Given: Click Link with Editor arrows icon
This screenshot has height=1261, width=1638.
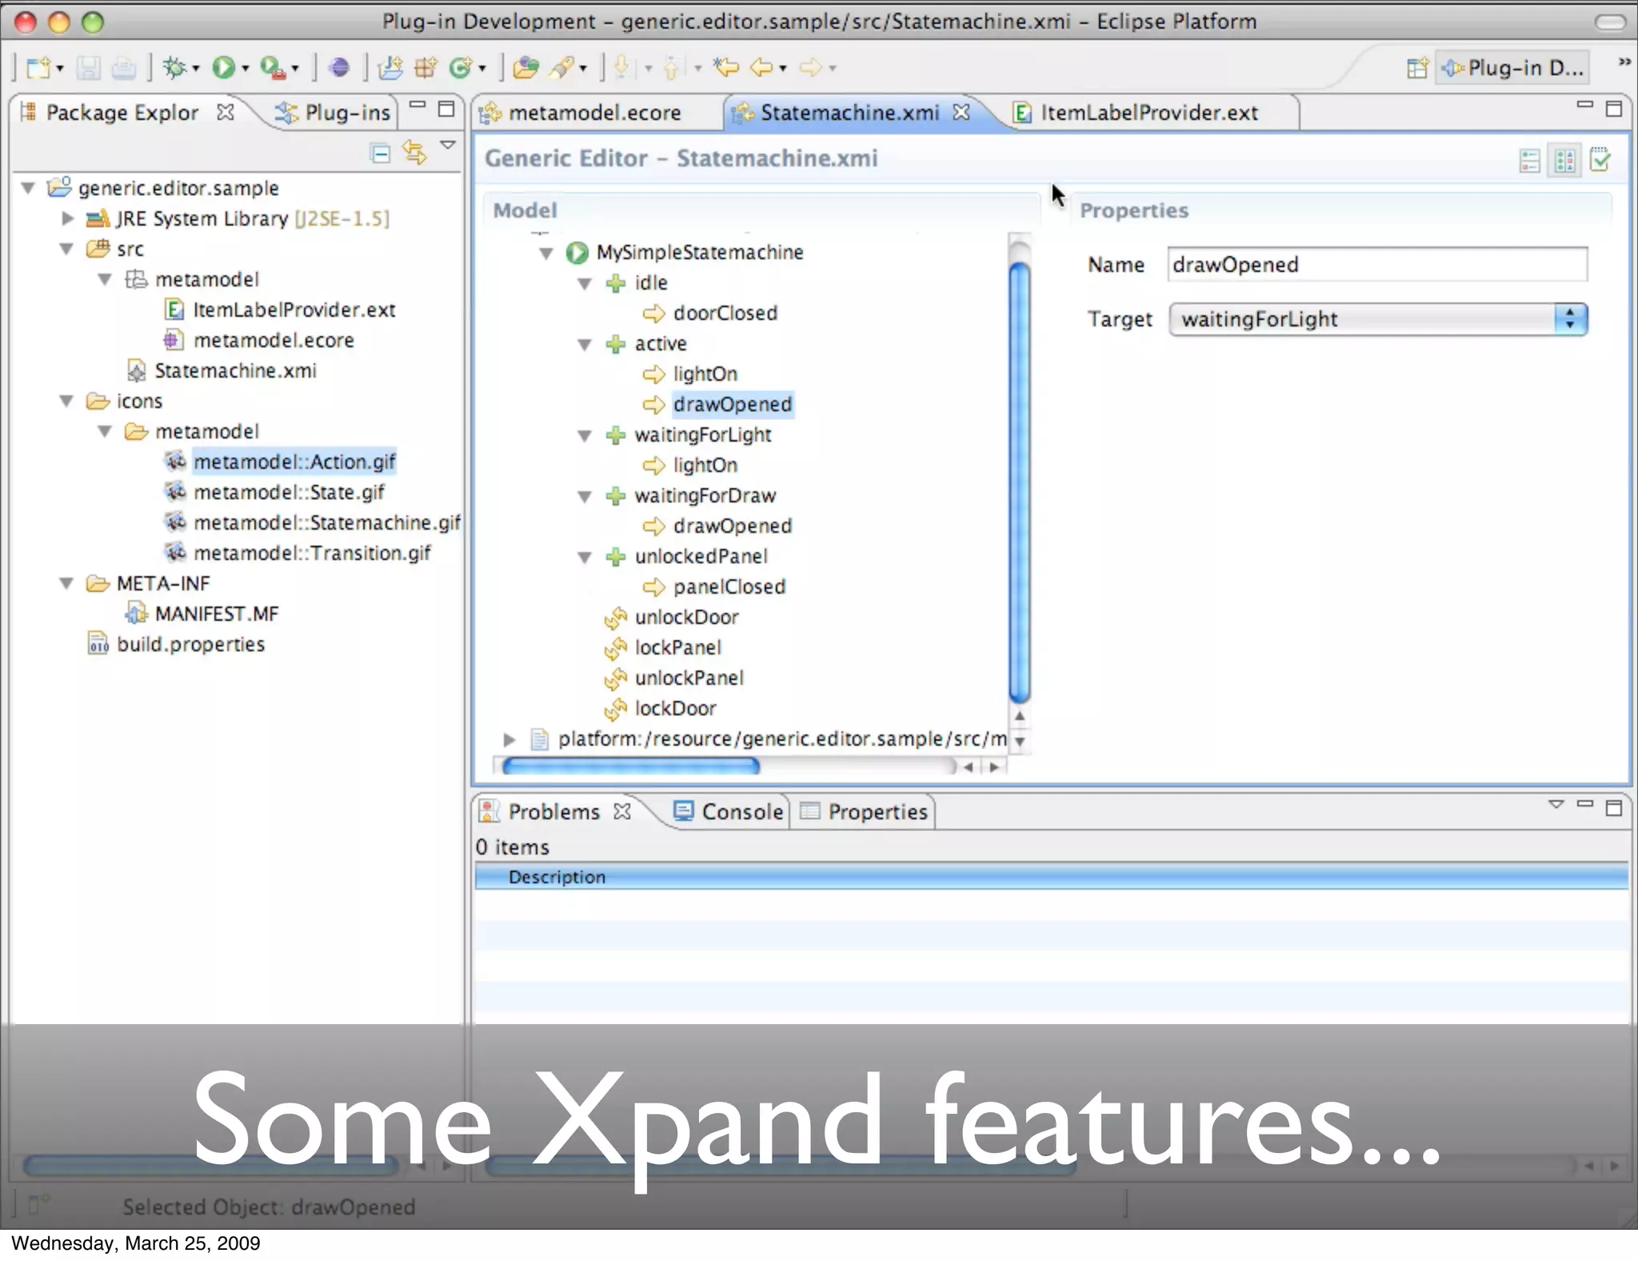Looking at the screenshot, I should point(414,152).
